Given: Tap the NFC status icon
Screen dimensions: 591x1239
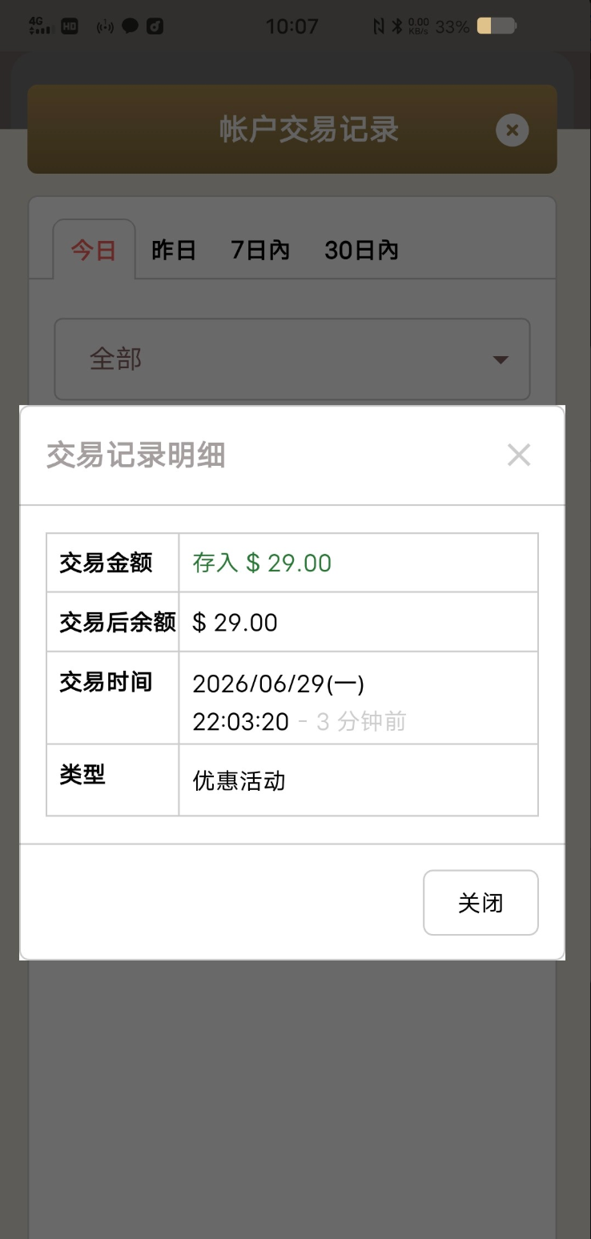Looking at the screenshot, I should (x=379, y=26).
